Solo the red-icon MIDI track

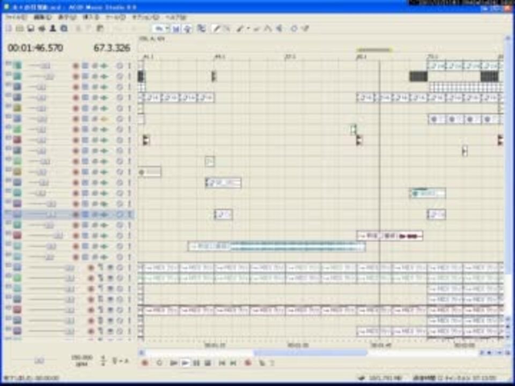(129, 310)
